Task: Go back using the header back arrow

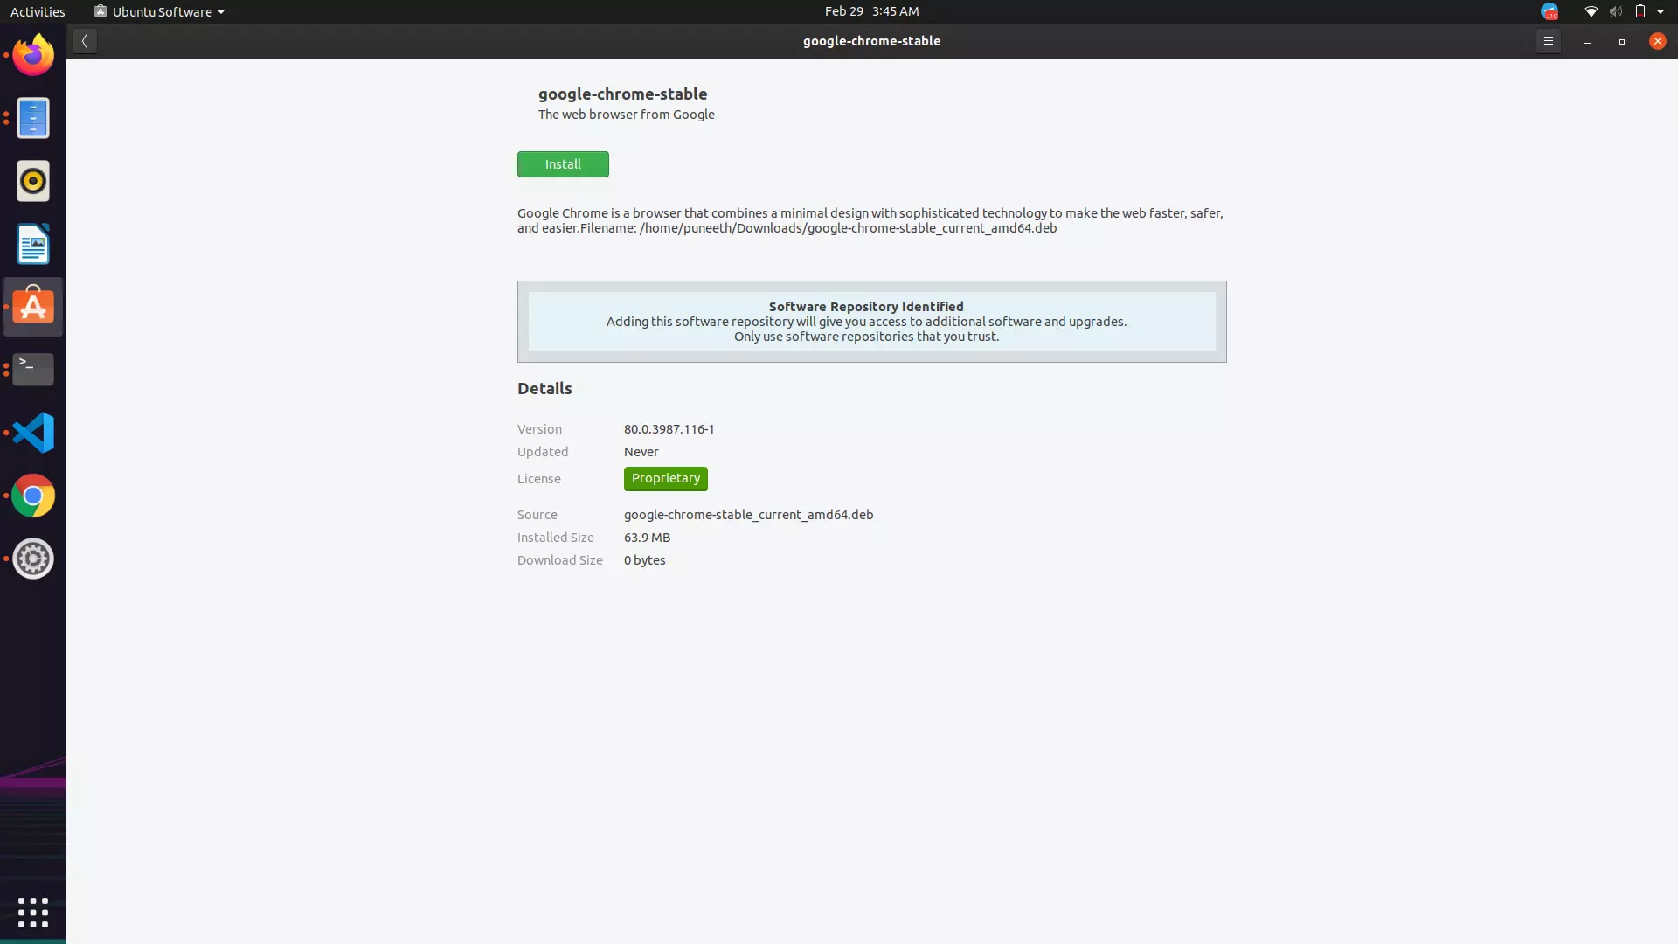Action: point(85,41)
